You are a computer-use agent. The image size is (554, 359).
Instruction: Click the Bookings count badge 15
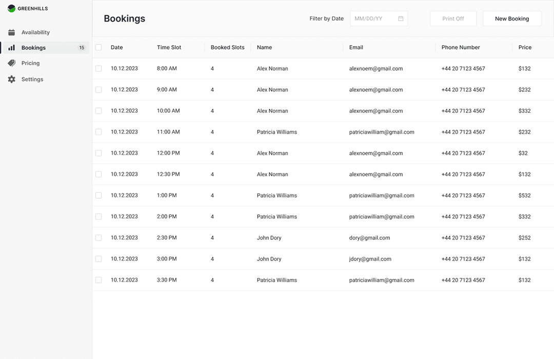click(x=82, y=48)
